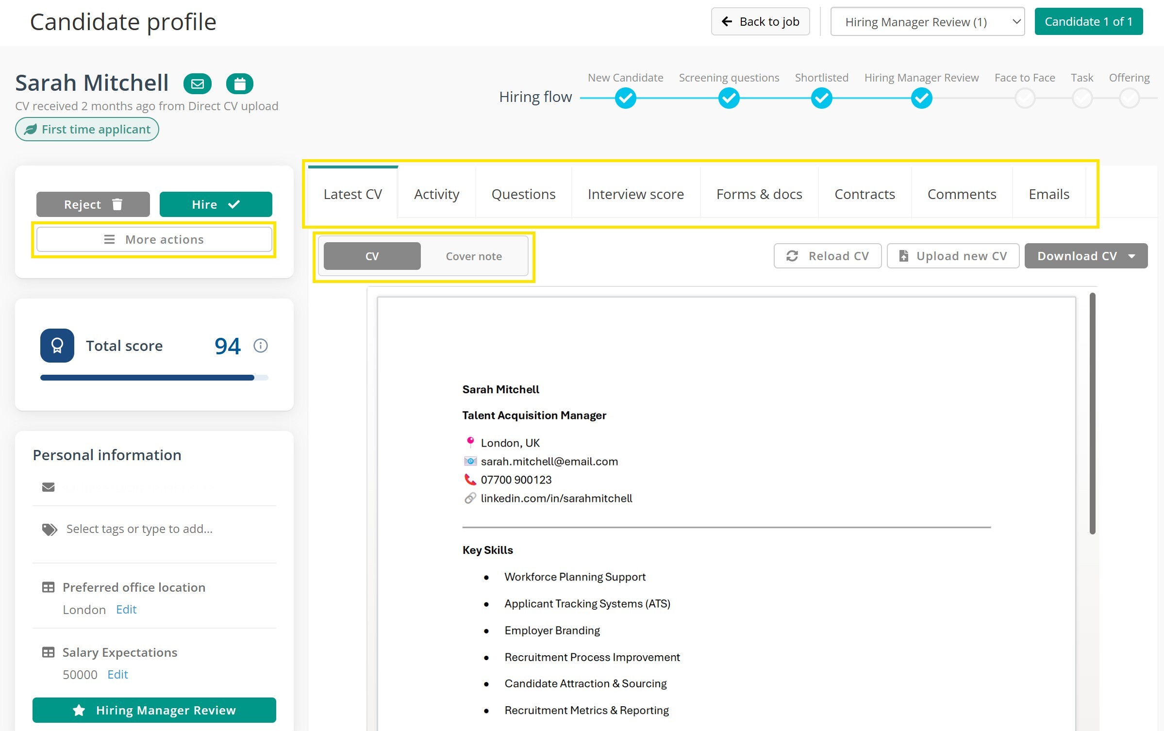Click the Shortlisted stage checkmark
Screen dimensions: 1164x731
[822, 98]
